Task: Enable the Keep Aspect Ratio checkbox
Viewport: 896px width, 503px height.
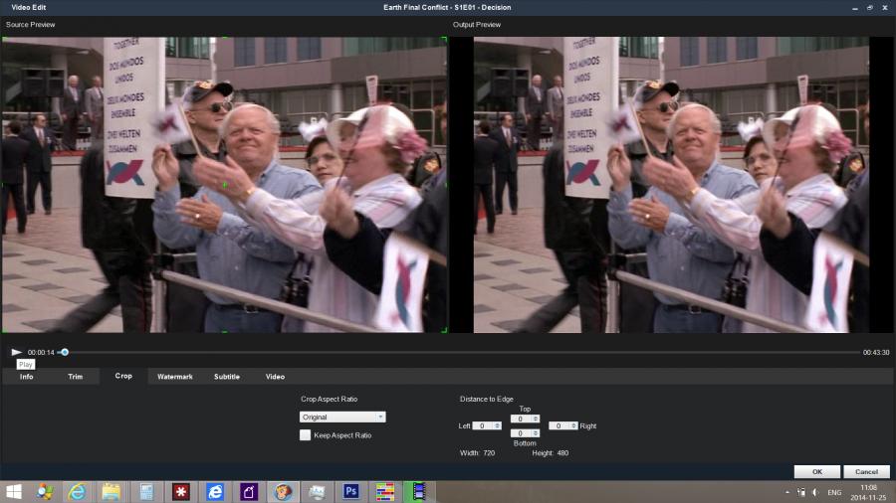Action: pos(306,435)
